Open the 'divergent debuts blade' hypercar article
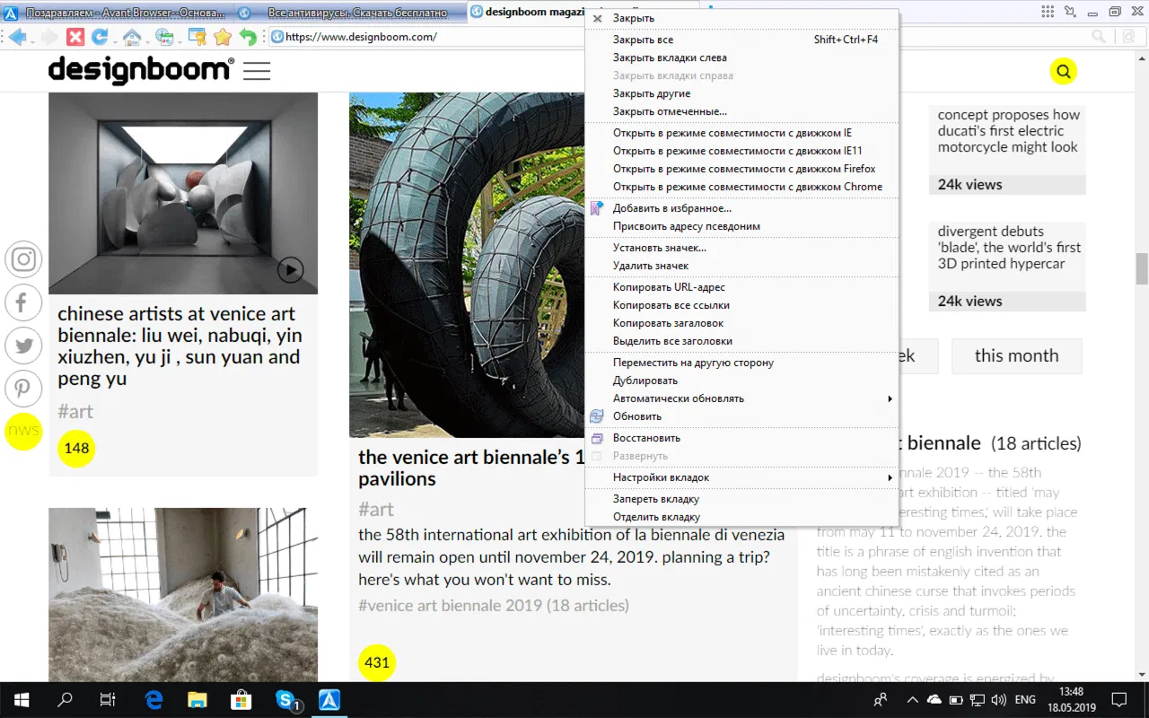 coord(1008,248)
